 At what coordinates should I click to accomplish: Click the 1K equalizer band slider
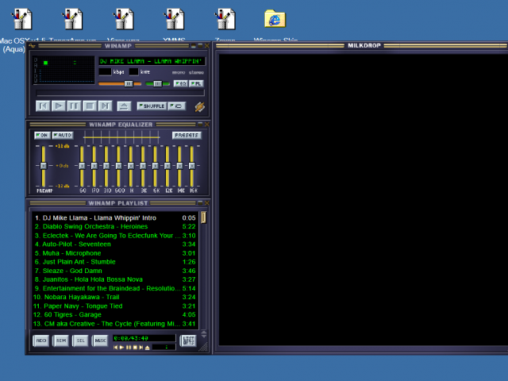tap(131, 166)
